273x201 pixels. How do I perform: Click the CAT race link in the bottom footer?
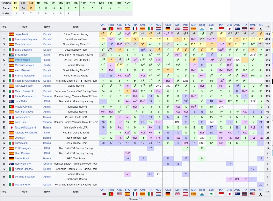point(142,190)
